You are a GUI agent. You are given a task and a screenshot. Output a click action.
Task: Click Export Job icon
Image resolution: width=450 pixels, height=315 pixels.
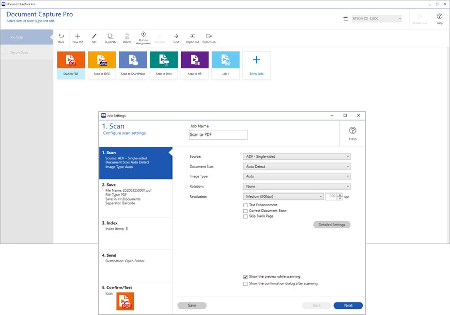[209, 38]
